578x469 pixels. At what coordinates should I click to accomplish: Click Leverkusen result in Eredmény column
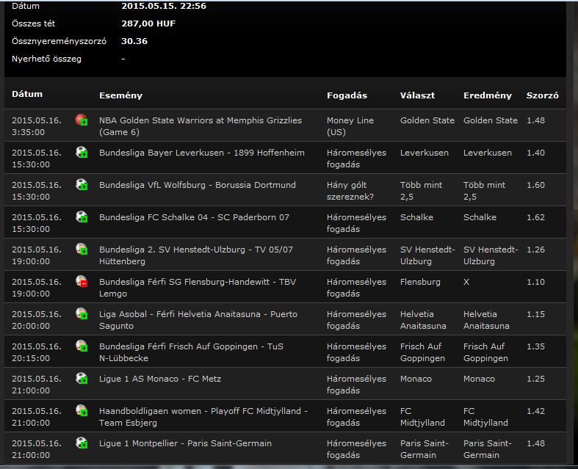coord(488,153)
